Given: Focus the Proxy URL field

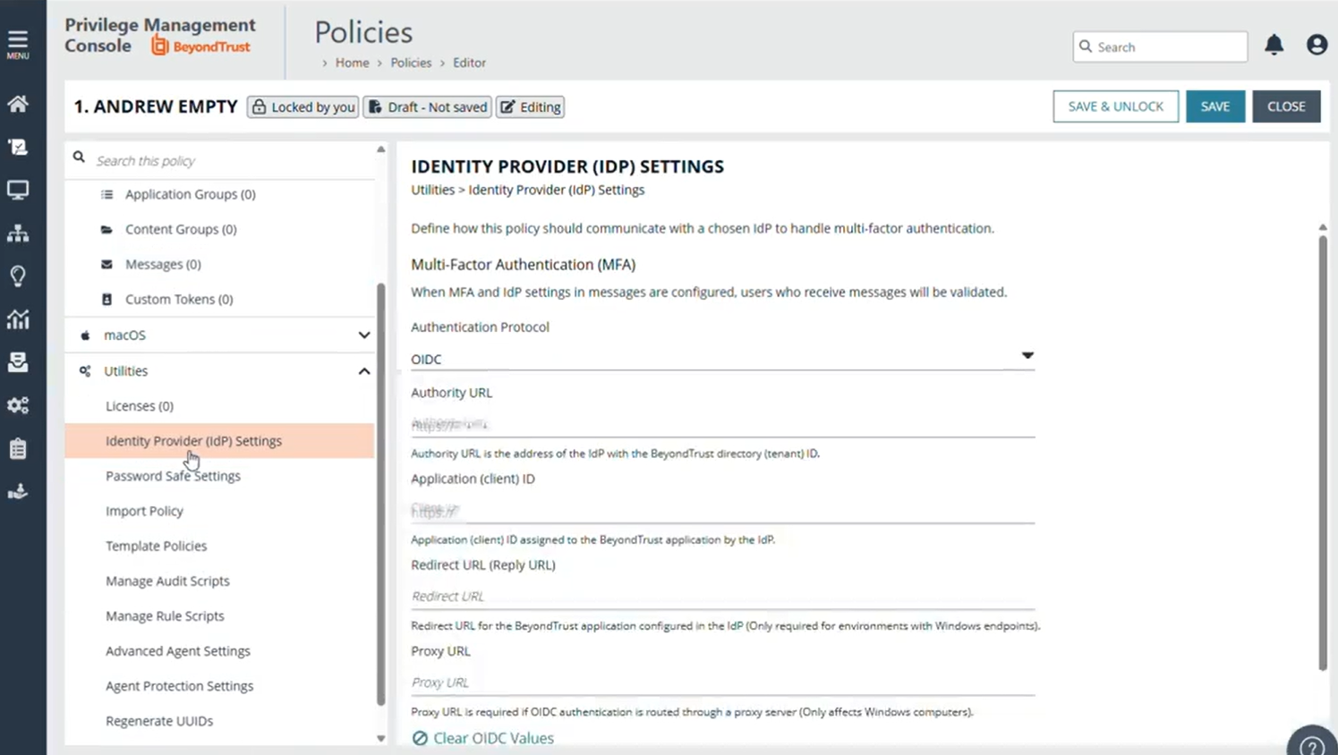Looking at the screenshot, I should [722, 682].
